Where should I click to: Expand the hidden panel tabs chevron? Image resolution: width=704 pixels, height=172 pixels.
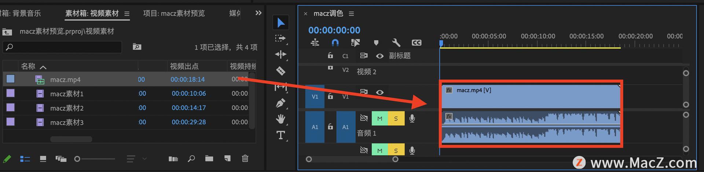coord(258,13)
